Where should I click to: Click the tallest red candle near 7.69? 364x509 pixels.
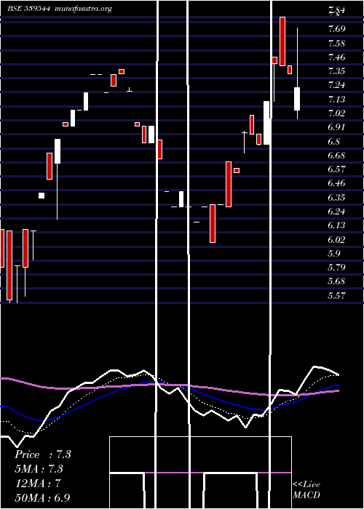click(282, 41)
